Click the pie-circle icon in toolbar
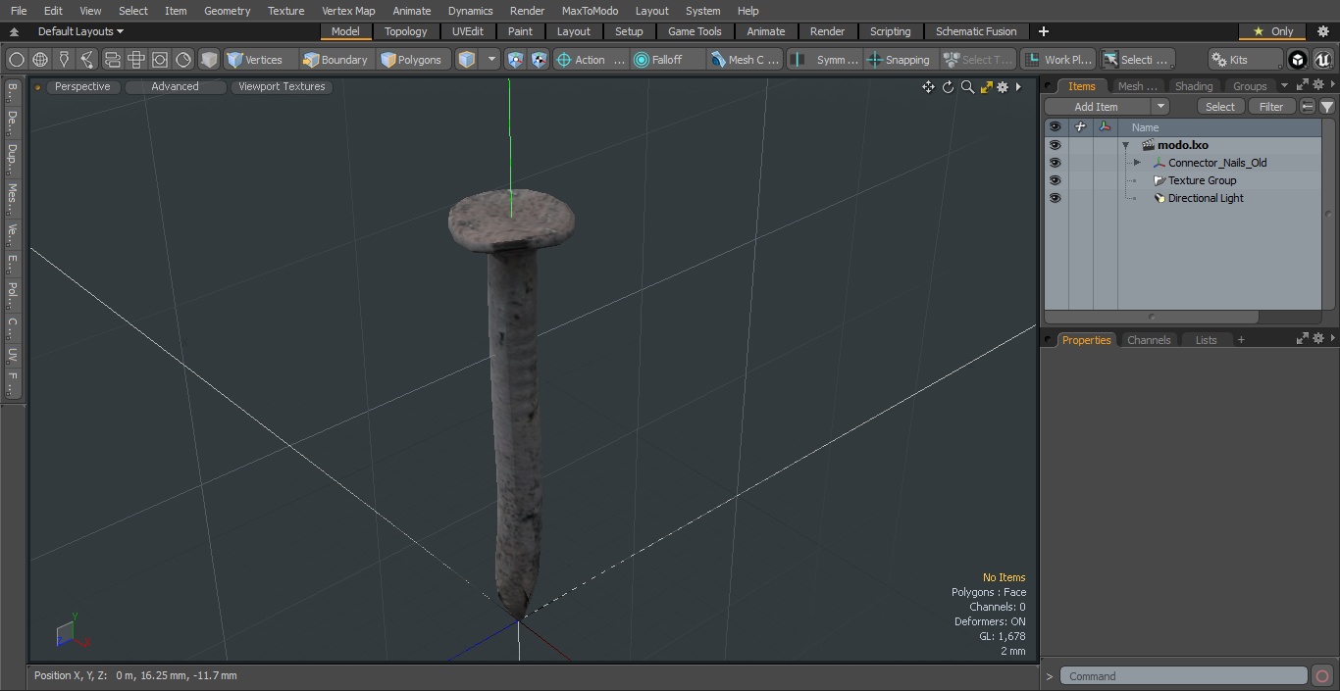Viewport: 1340px width, 691px height. tap(183, 60)
